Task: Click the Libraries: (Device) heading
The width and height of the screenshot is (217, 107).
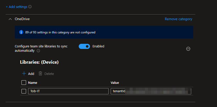Action: (40, 62)
